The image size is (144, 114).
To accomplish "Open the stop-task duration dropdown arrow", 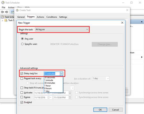I will (72, 88).
